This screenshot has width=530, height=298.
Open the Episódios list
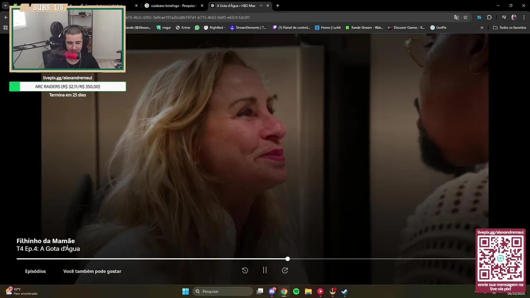click(35, 272)
